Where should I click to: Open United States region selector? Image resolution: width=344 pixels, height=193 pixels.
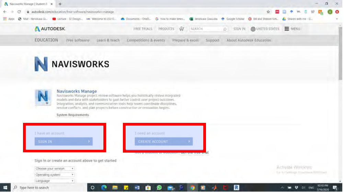tap(265, 29)
